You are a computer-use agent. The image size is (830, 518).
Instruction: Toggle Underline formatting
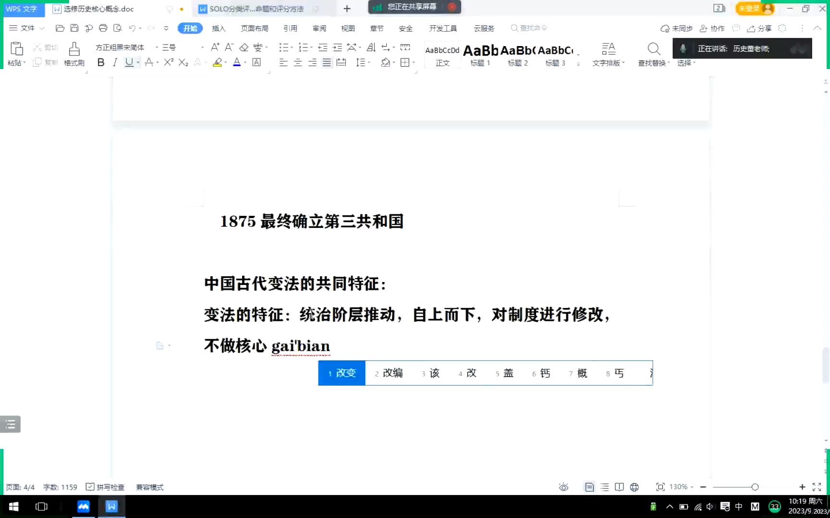click(129, 62)
